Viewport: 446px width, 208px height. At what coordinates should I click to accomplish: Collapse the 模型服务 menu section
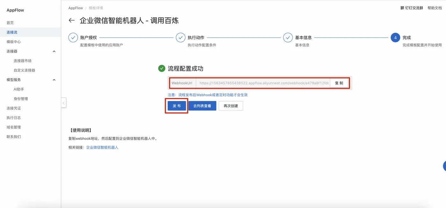[54, 80]
